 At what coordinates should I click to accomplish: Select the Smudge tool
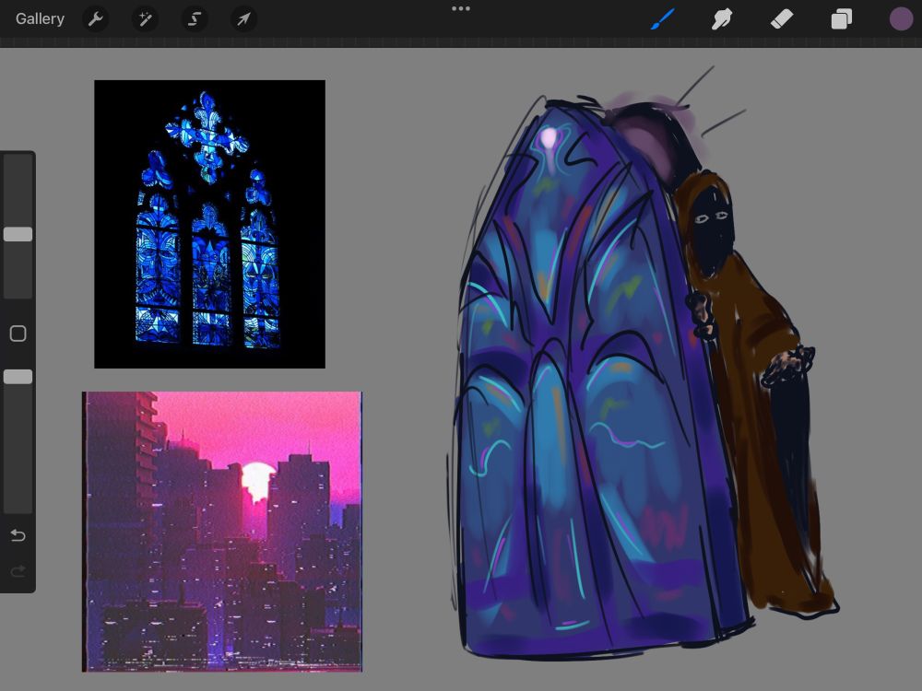pyautogui.click(x=722, y=18)
